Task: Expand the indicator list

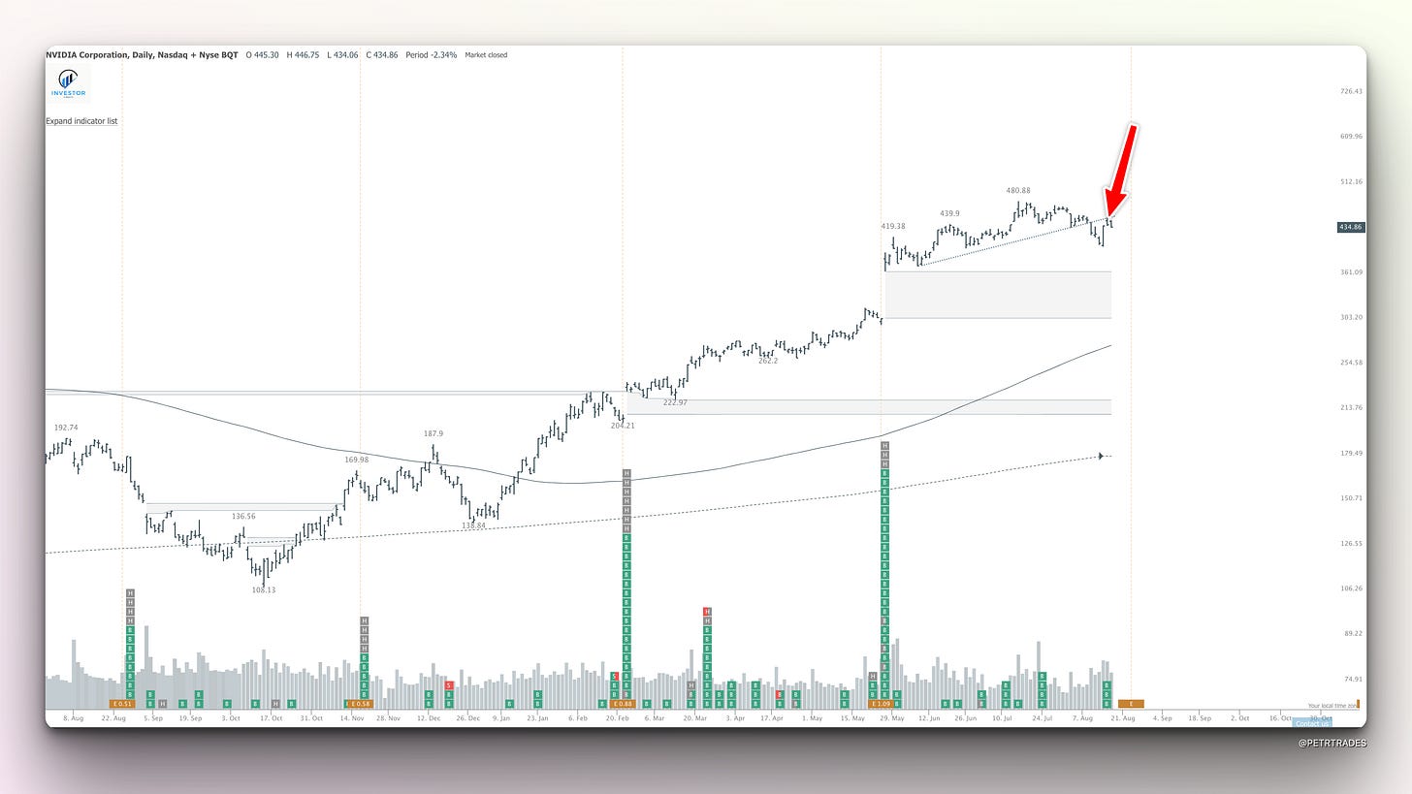Action: pos(81,121)
